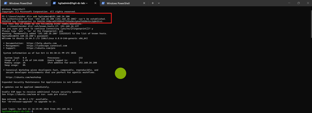The height and width of the screenshot is (113, 312).
Task: Click "Welcome to Ubuntu 24.04.5 LTS" line
Action: click(x=45, y=38)
